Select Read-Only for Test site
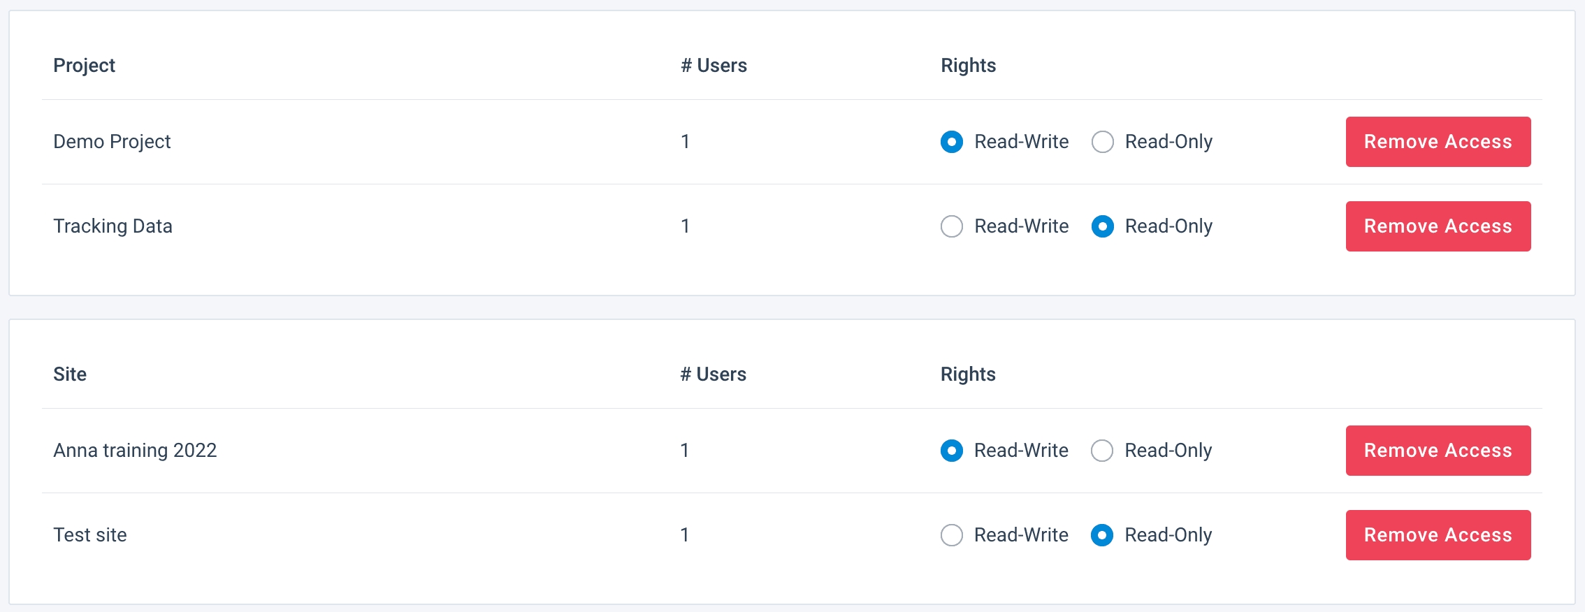Viewport: 1585px width, 612px height. (1102, 535)
